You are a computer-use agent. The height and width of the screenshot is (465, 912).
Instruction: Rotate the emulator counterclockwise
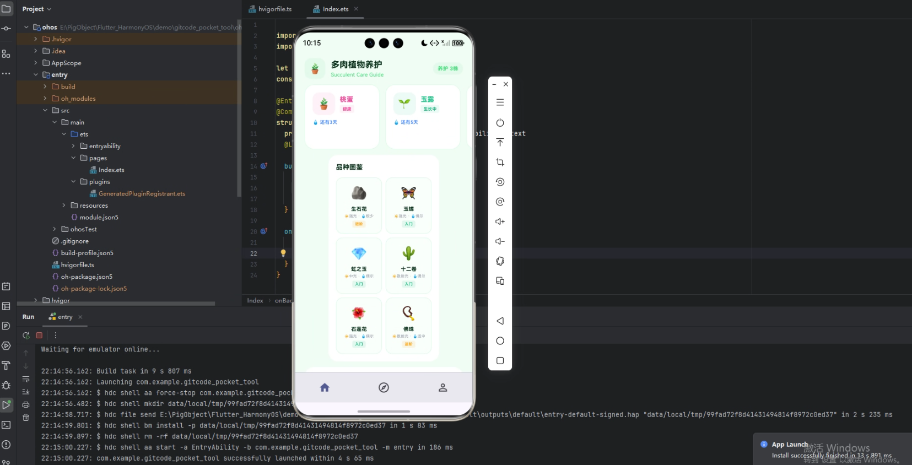point(500,182)
